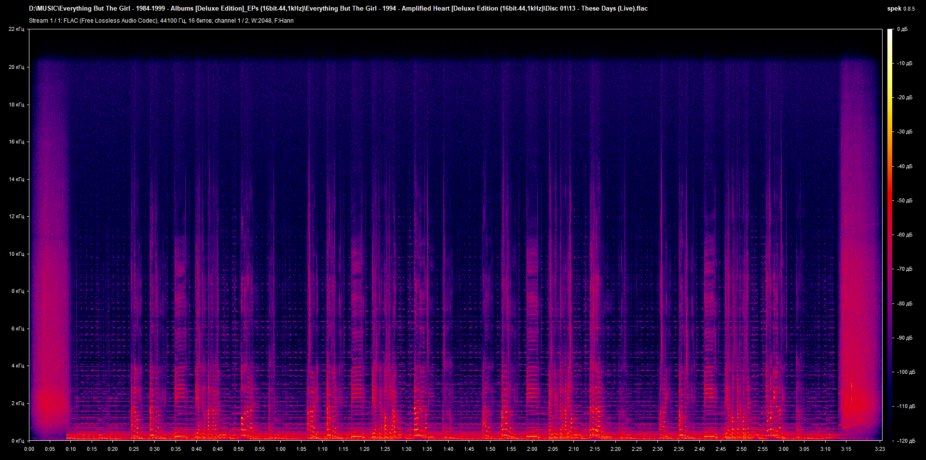Screen dimensions: 926x460
Task: Pick the 0:10 time axis label
Action: (71, 449)
